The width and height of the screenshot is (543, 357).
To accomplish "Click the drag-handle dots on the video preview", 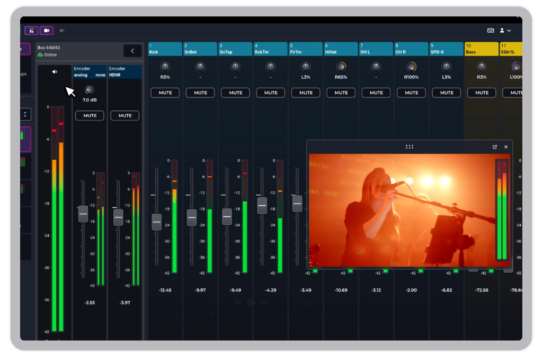I will [409, 147].
